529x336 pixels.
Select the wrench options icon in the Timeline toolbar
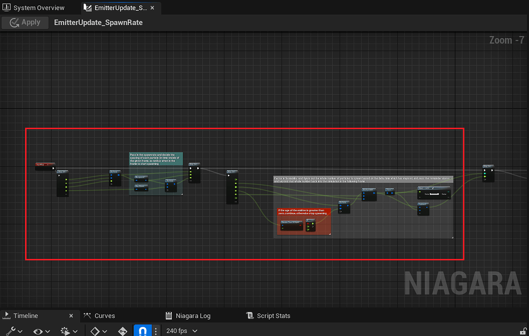[x=10, y=330]
